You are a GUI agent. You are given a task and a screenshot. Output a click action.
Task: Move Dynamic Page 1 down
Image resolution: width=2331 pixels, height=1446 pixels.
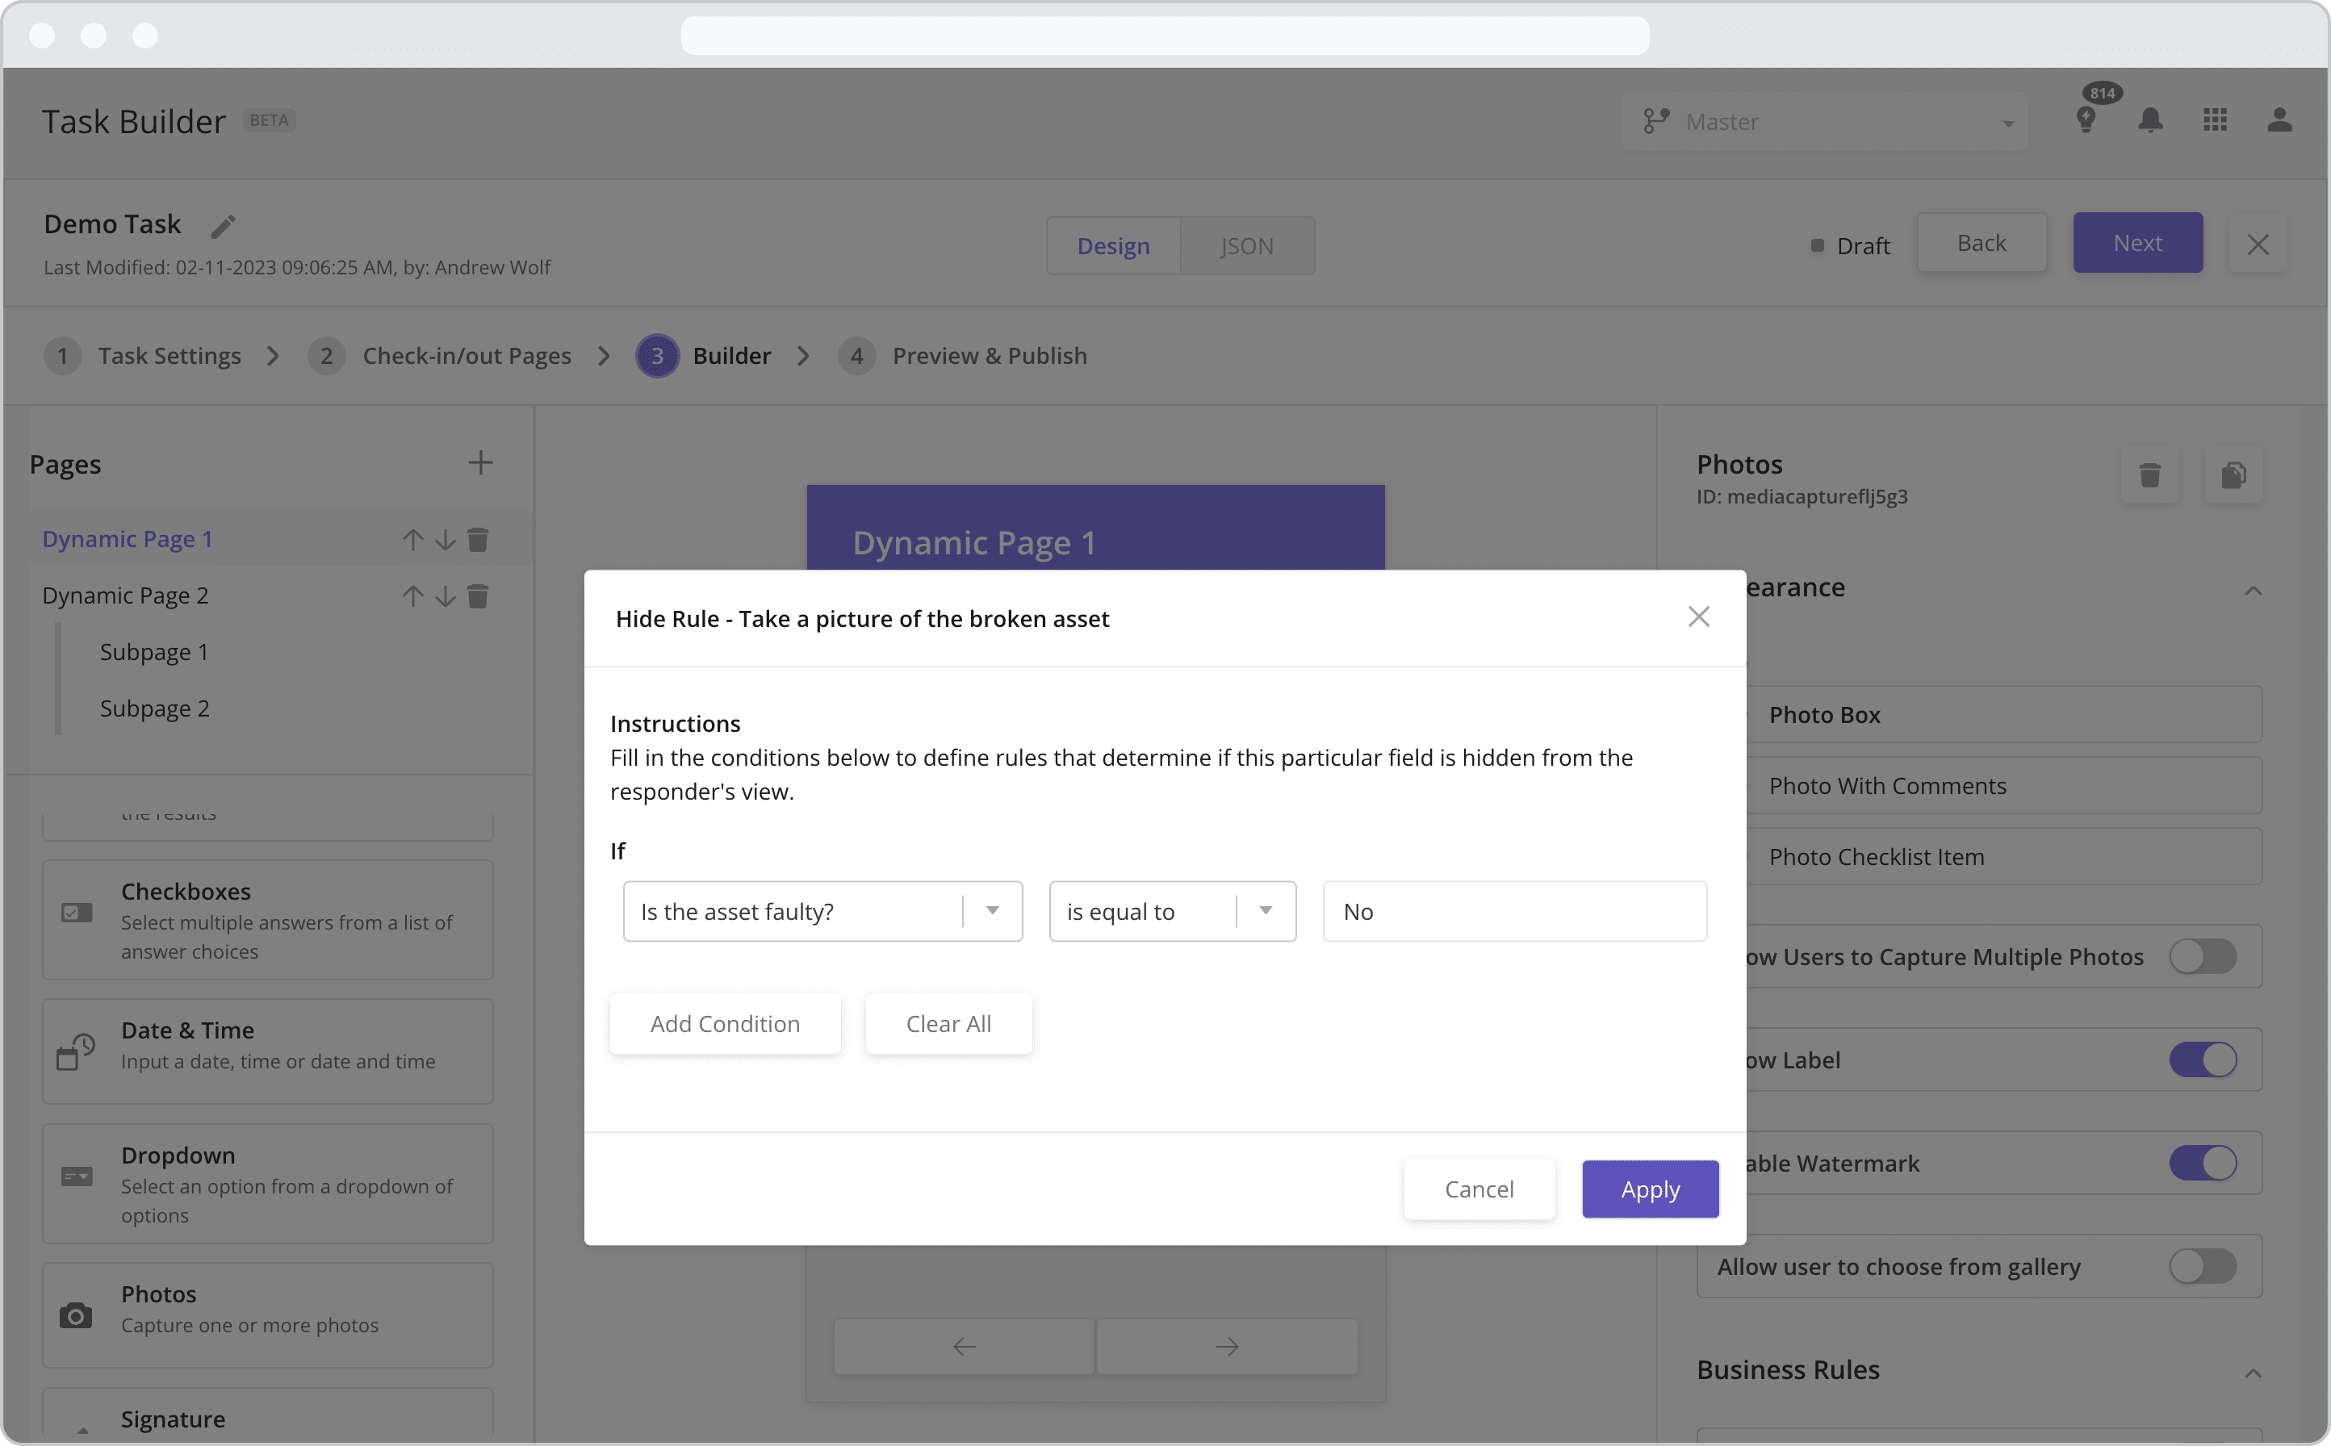445,541
